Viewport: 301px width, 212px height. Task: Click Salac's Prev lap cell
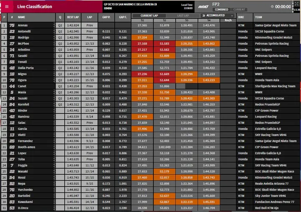click(89, 123)
